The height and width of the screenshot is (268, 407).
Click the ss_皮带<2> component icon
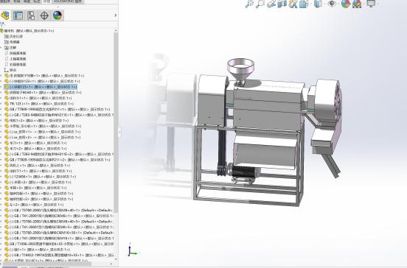(x=7, y=138)
